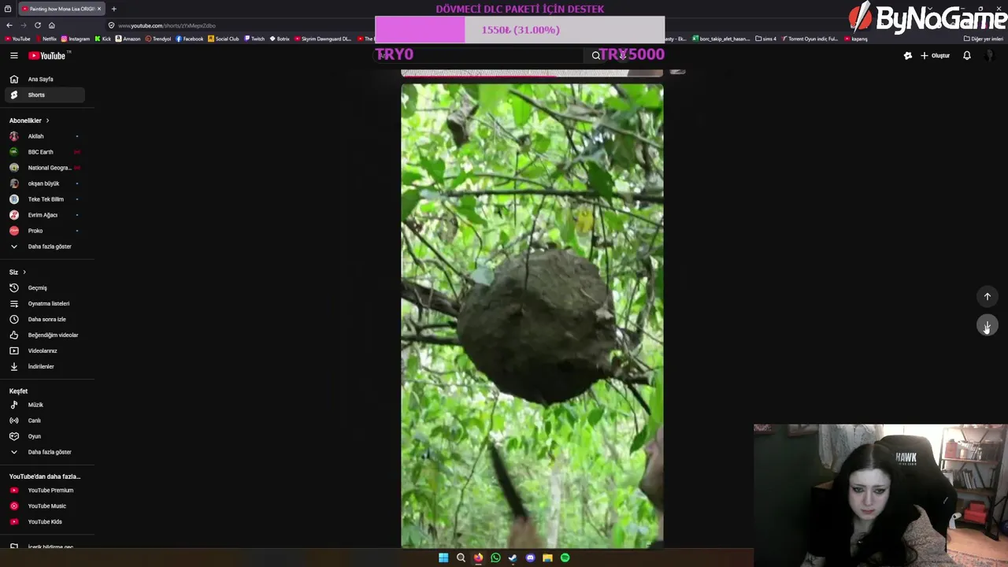The image size is (1008, 567).
Task: Reload the page
Action: point(37,25)
